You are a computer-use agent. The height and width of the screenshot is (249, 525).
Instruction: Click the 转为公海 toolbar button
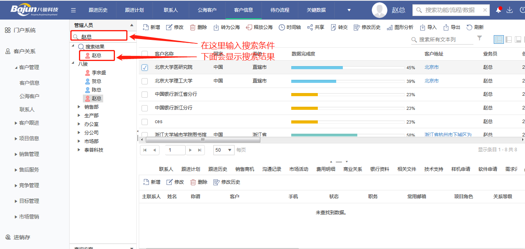(x=227, y=27)
